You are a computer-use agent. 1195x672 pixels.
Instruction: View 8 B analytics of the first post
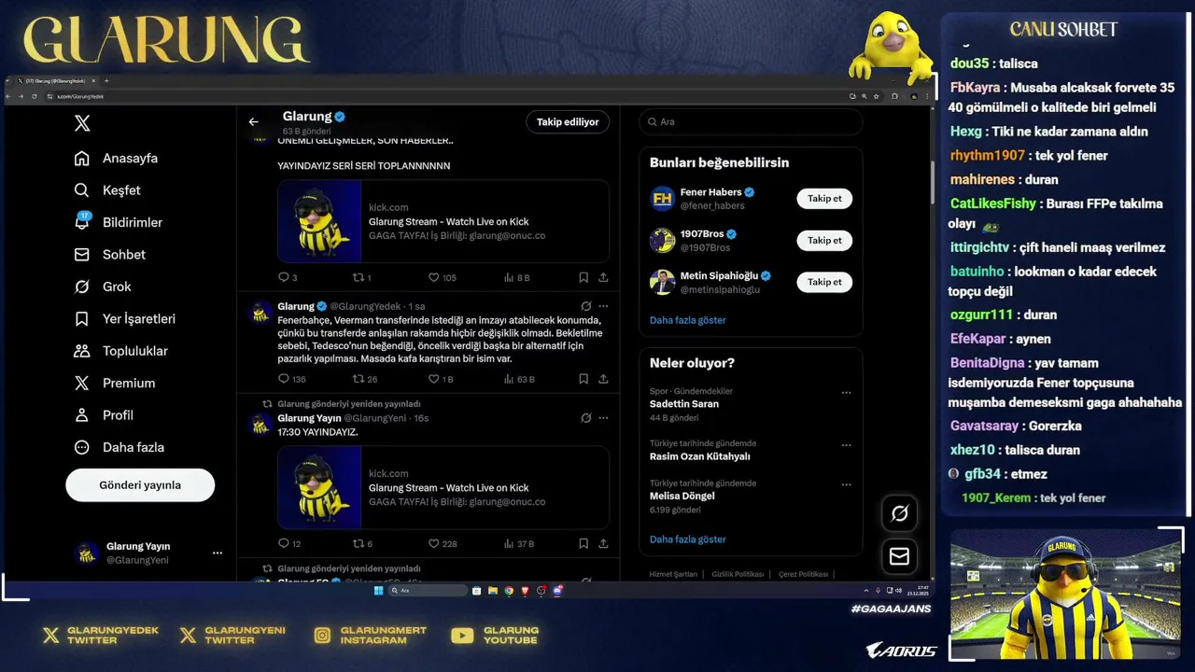pos(516,277)
